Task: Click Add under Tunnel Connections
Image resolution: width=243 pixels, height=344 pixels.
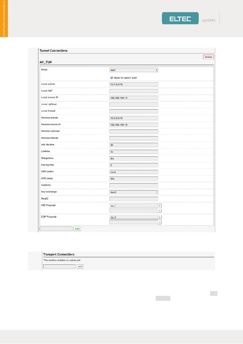Action: click(x=77, y=229)
